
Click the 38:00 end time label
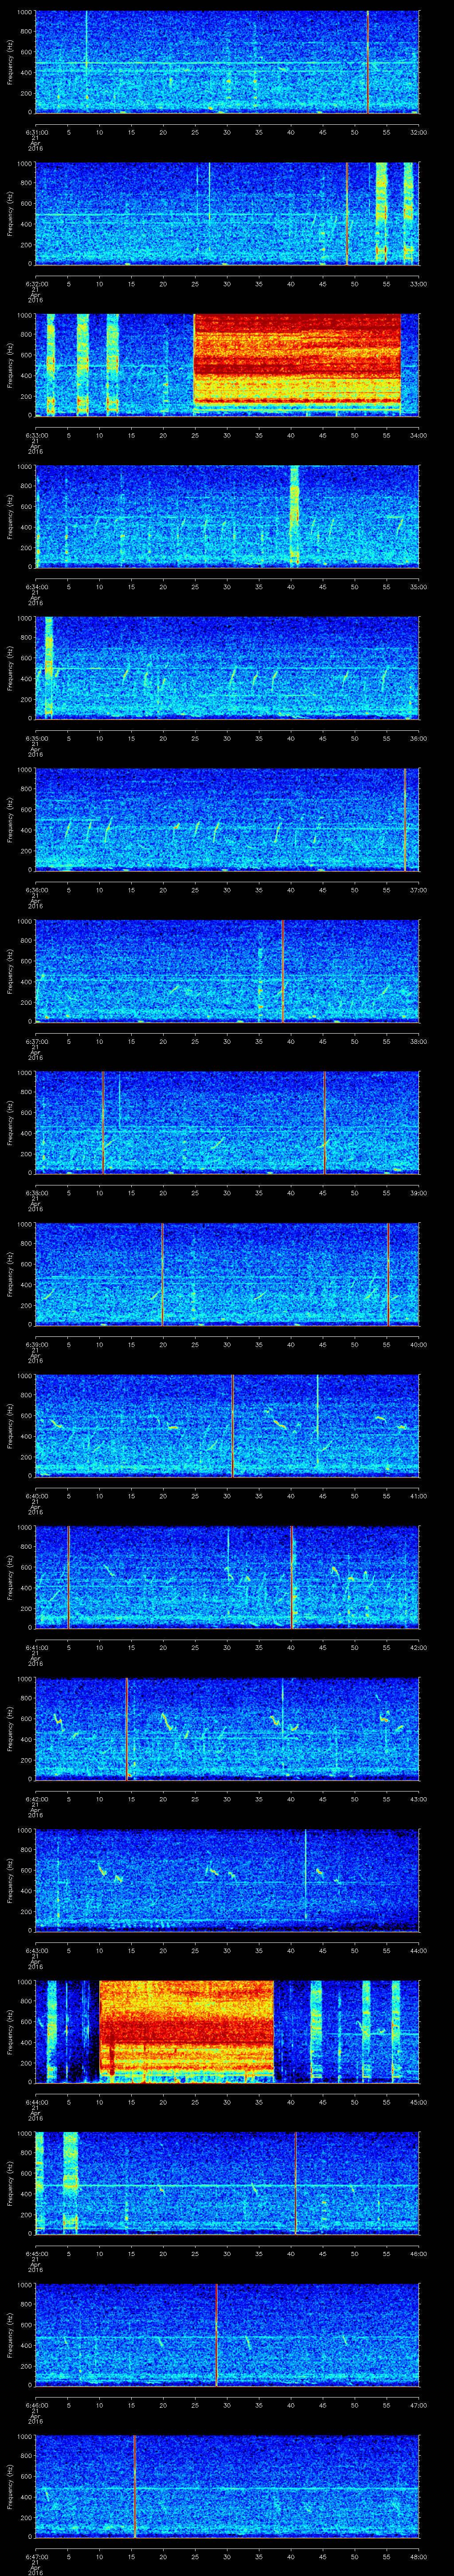418,1042
